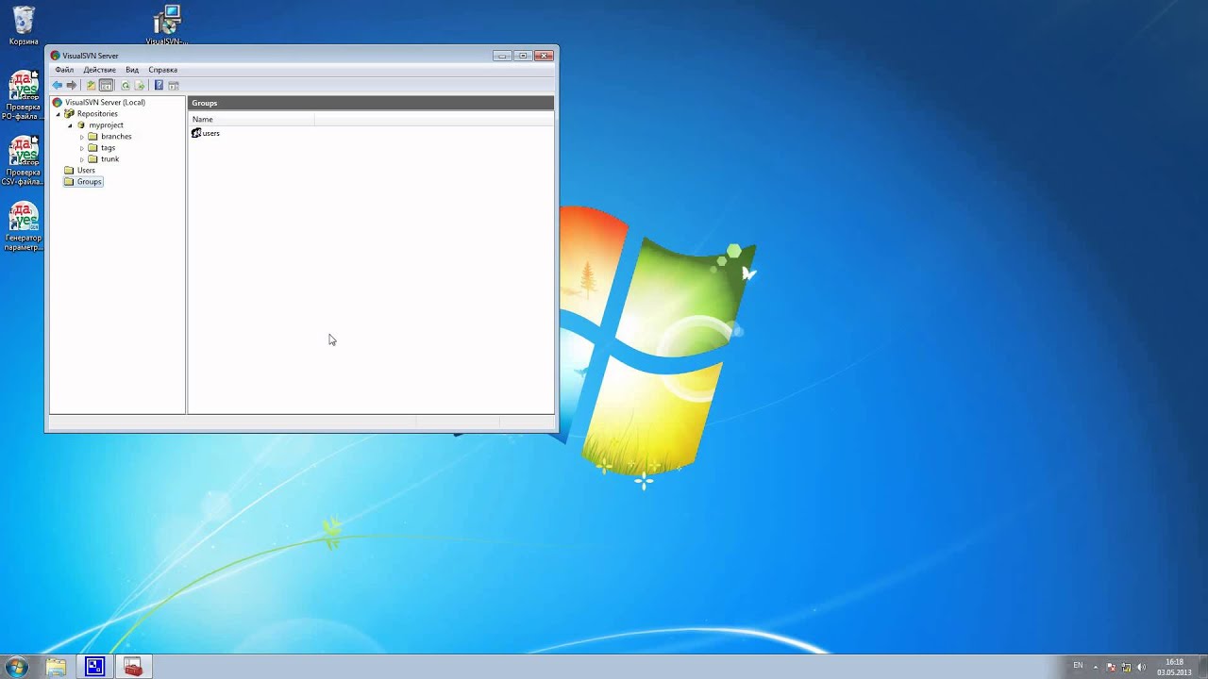Image resolution: width=1208 pixels, height=679 pixels.
Task: Open the Файл menu
Action: 64,70
